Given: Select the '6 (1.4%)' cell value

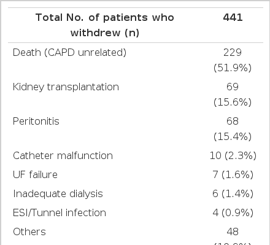Looking at the screenshot, I should click(x=233, y=194).
